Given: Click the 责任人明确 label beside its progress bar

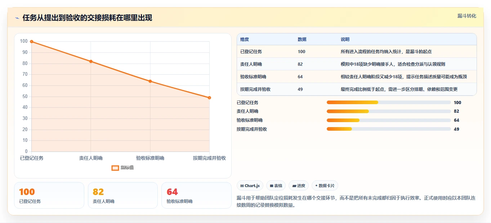Looking at the screenshot, I should [x=247, y=111].
